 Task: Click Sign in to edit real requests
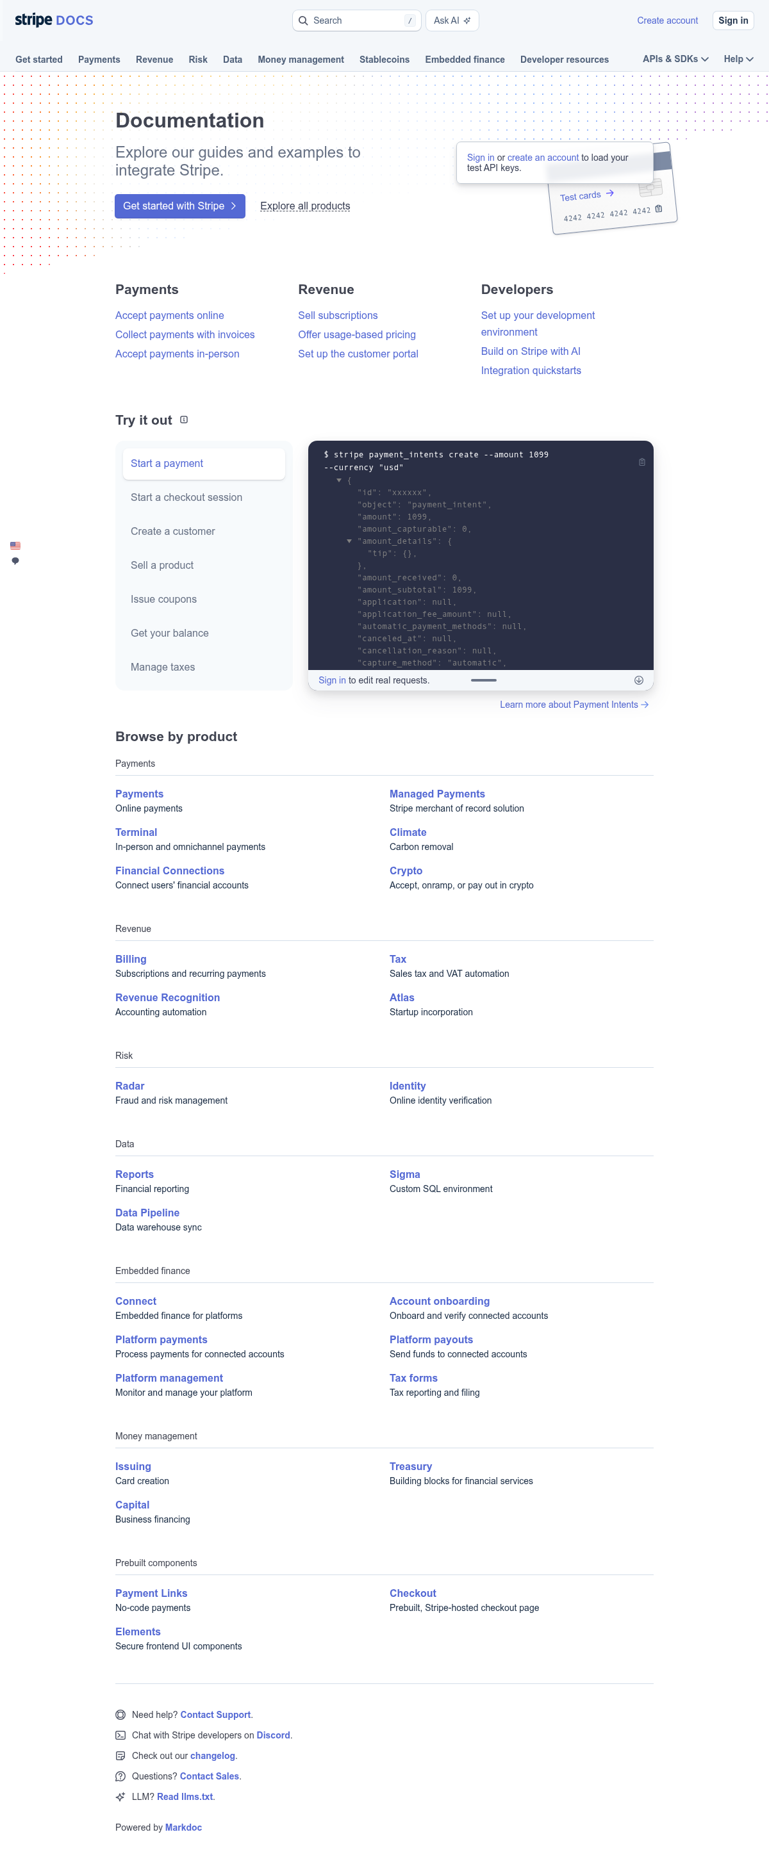332,680
